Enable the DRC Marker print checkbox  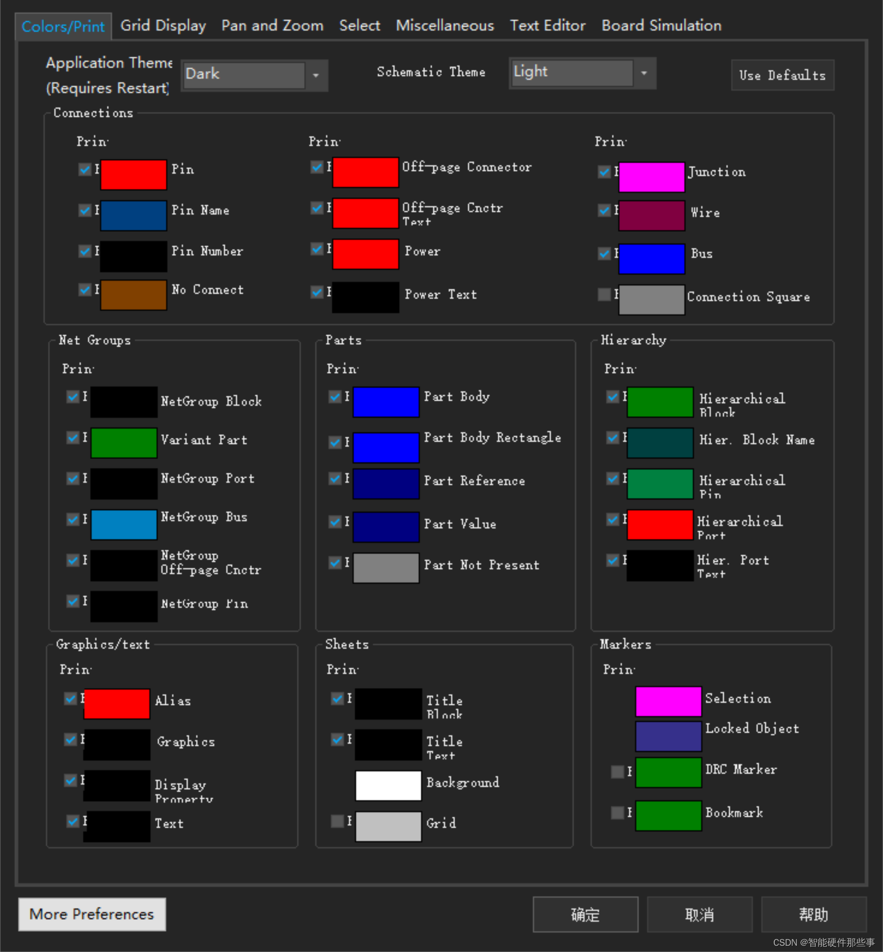pos(617,772)
